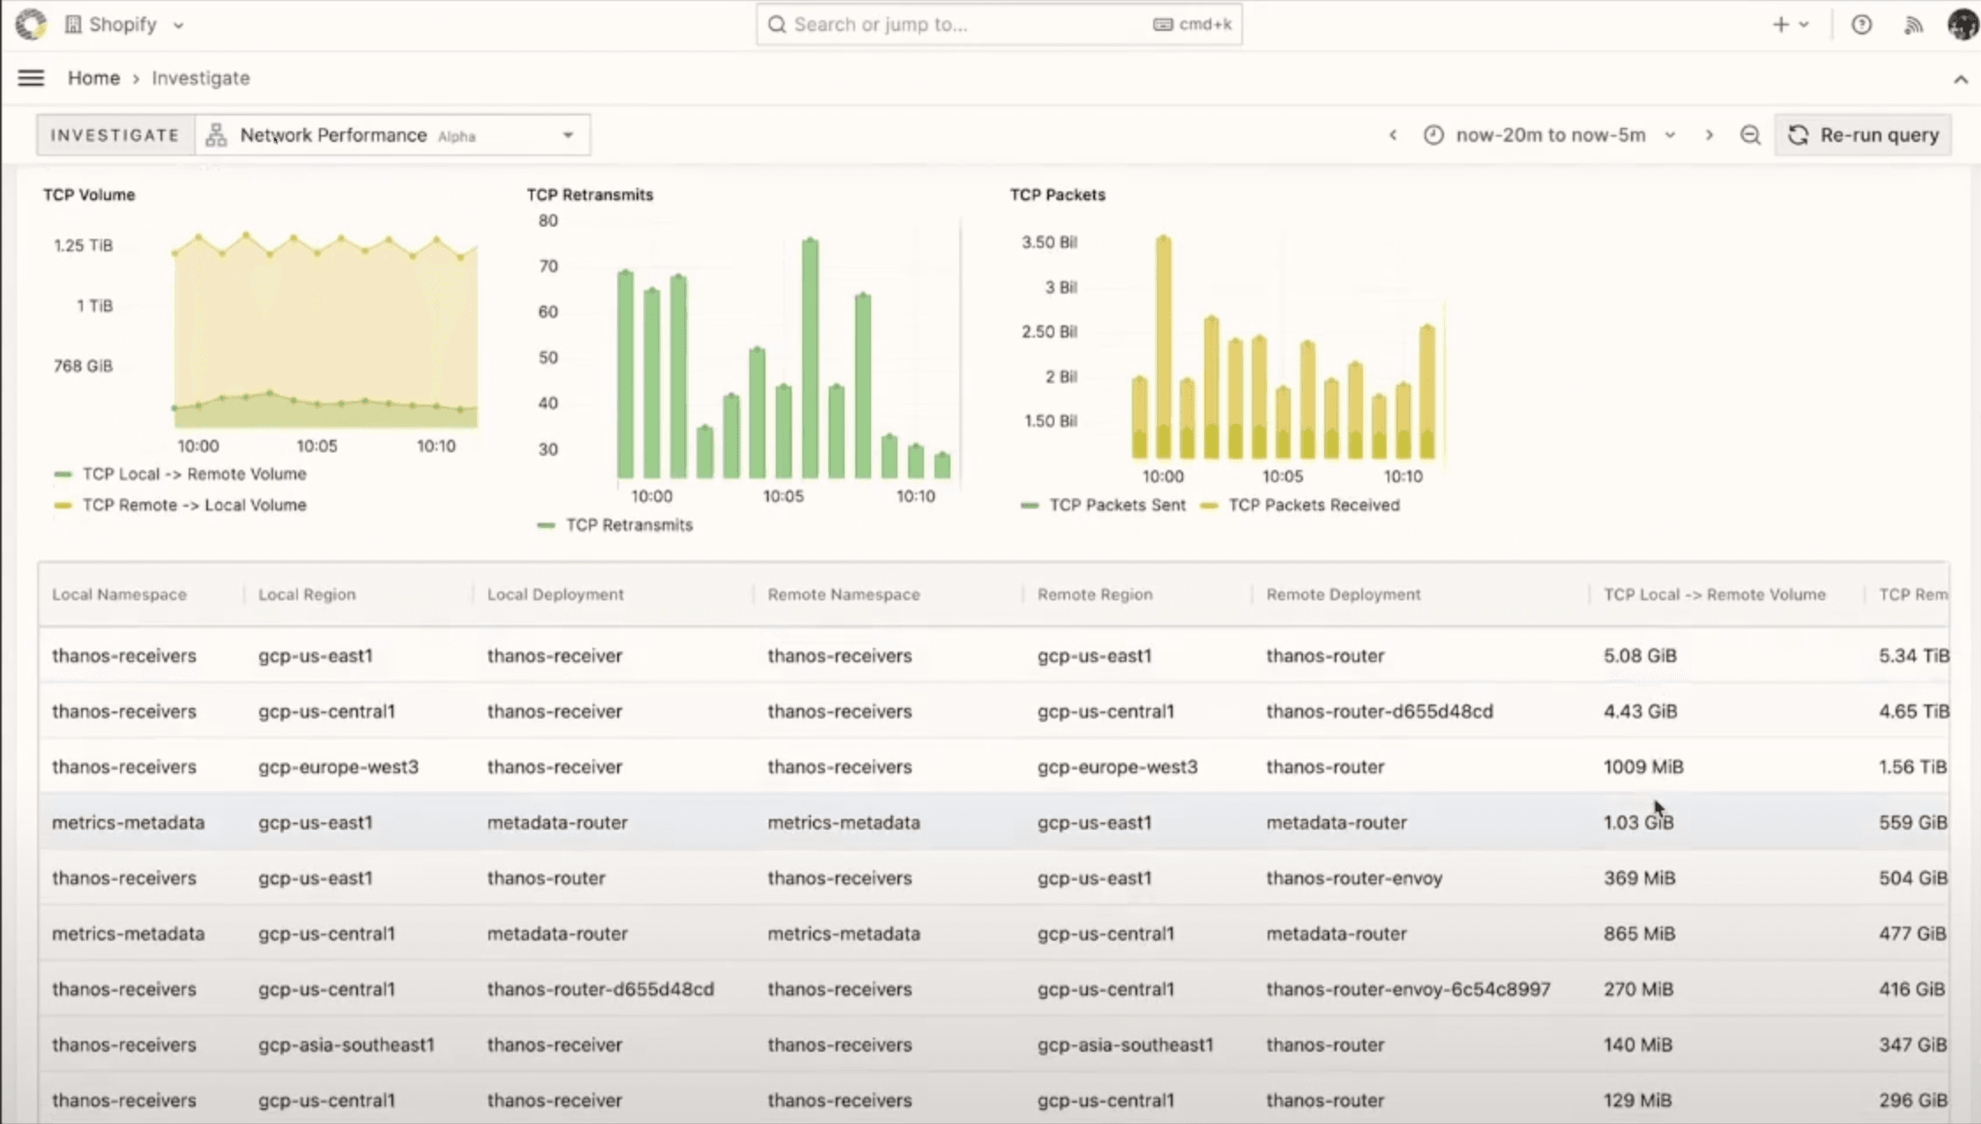This screenshot has height=1124, width=1981.
Task: Open the now-20m to now-5m time picker
Action: (1550, 135)
